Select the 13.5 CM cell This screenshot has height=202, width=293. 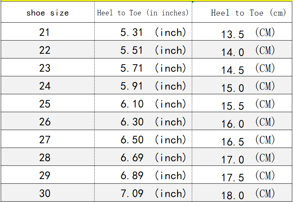click(x=248, y=33)
